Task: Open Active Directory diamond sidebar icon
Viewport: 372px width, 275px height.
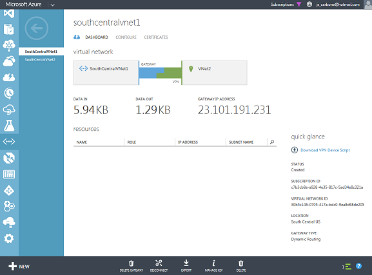Action: 9,191
